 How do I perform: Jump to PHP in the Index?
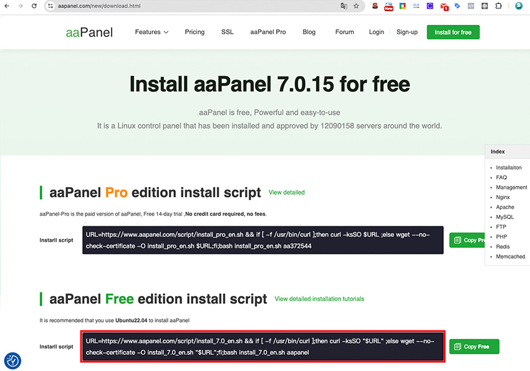pos(501,236)
